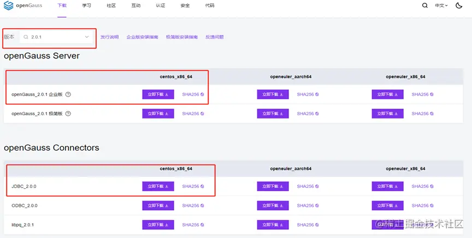
Task: Copy SHA256 icon for JDBC_2.0.0 openeuler_aarch64
Action: click(317, 186)
